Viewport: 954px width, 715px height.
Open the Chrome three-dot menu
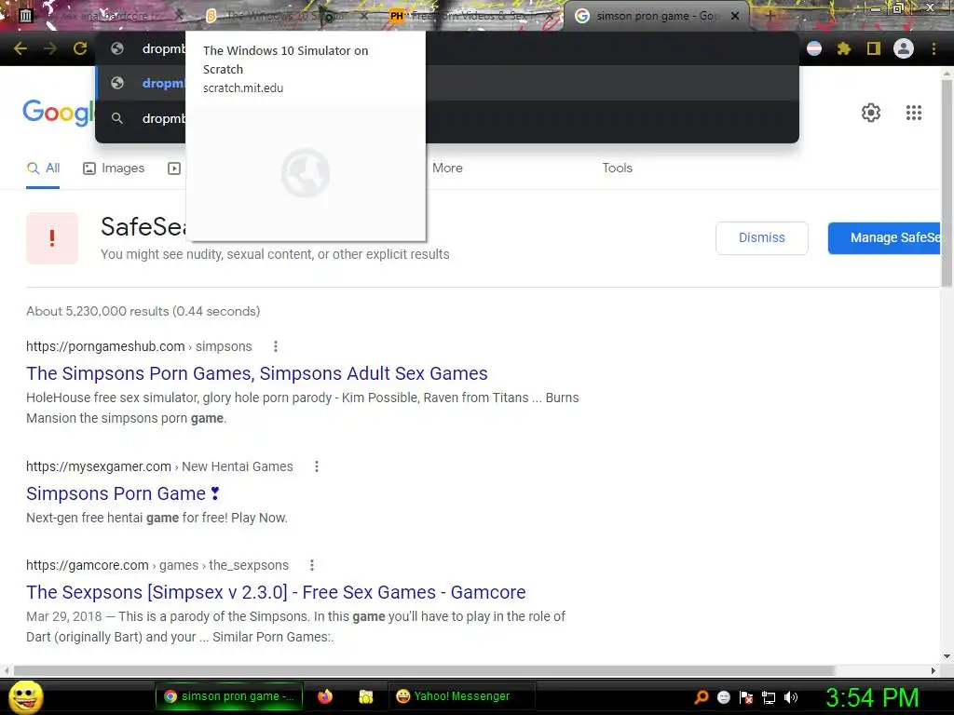934,48
